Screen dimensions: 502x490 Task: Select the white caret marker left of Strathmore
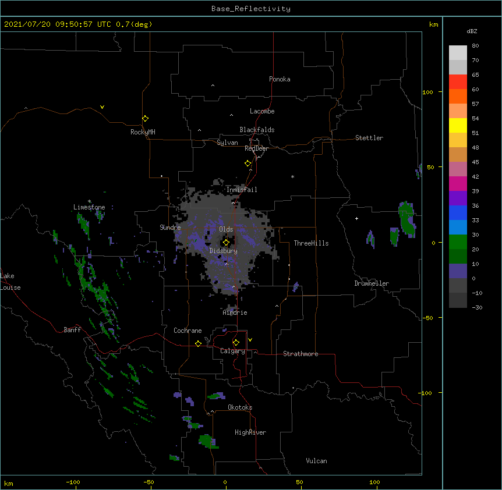coord(255,352)
